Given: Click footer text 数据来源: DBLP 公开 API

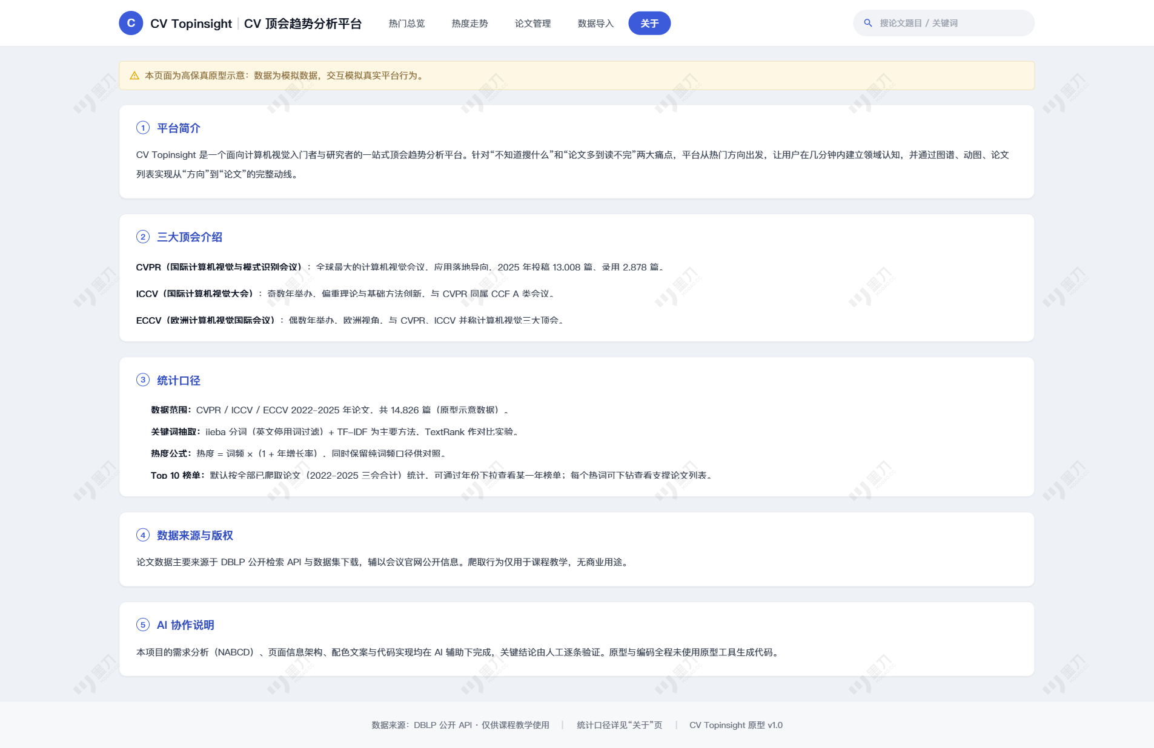Looking at the screenshot, I should pos(460,725).
